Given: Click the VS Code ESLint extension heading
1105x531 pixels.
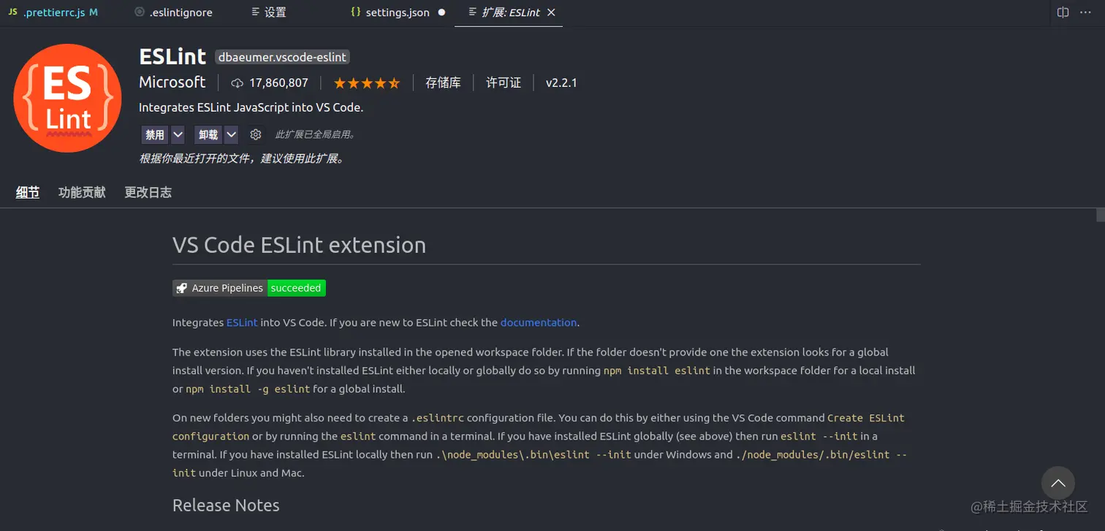Looking at the screenshot, I should coord(299,245).
